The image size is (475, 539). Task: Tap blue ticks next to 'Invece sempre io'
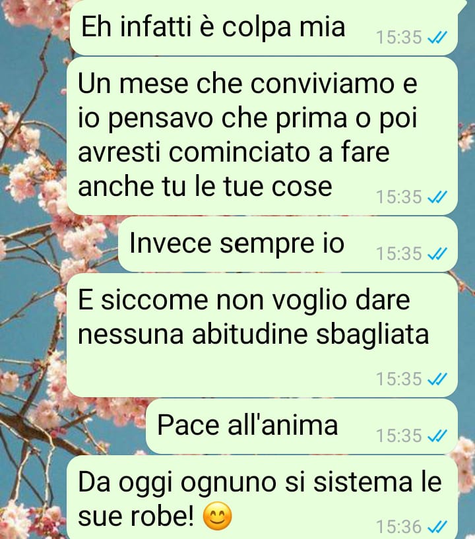tap(437, 254)
